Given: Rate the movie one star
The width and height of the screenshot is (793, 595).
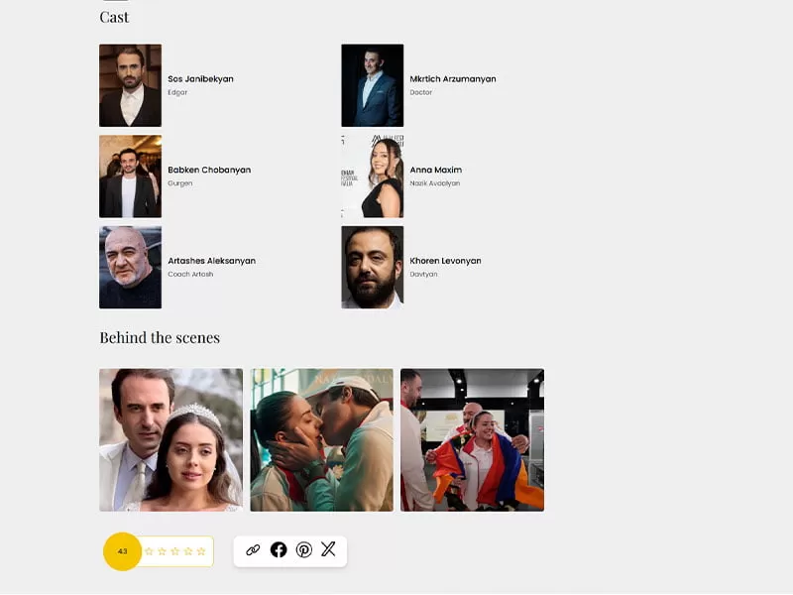Looking at the screenshot, I should [x=149, y=551].
